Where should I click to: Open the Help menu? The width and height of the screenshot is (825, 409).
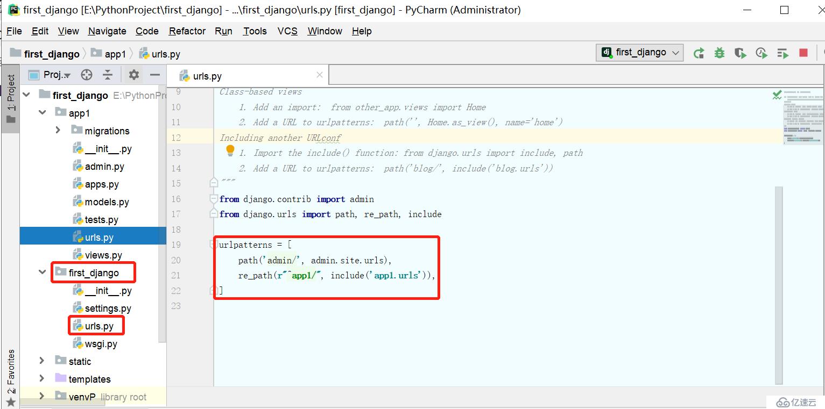(x=362, y=31)
